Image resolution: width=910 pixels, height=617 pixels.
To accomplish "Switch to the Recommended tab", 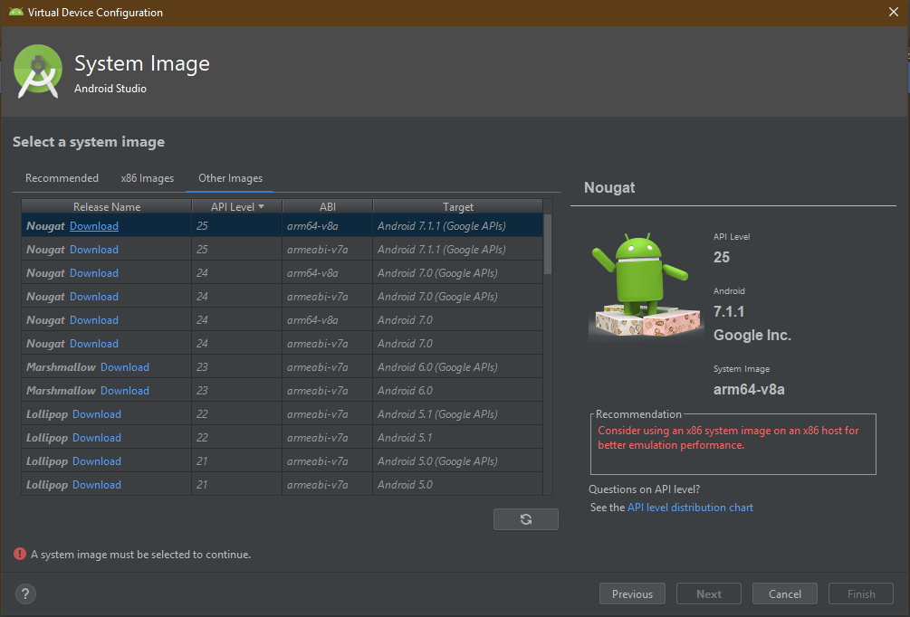I will click(62, 178).
